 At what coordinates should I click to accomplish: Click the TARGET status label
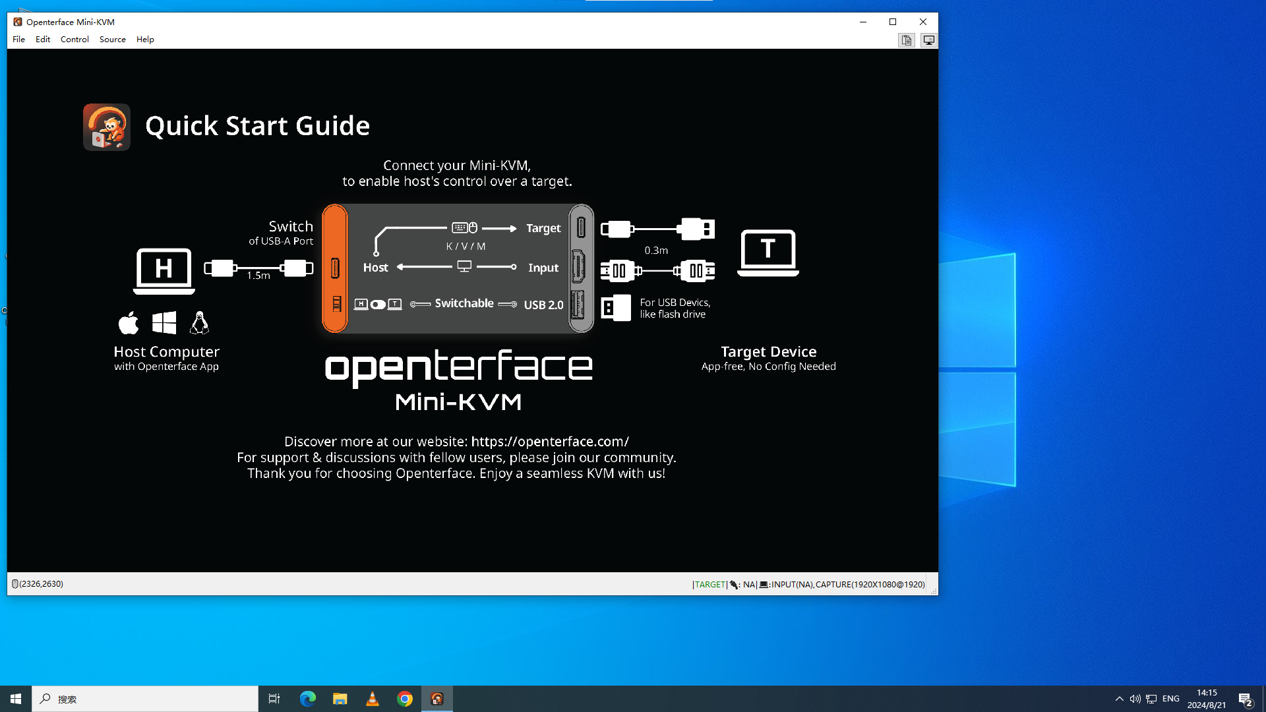709,585
